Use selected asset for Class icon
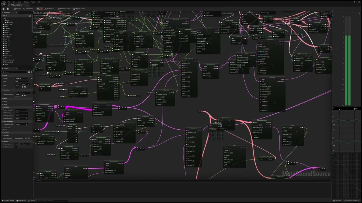Screen dimensions: 362x203 [22, 87]
